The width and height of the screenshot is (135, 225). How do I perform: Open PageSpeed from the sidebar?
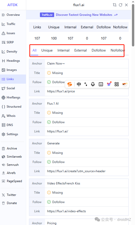click(12, 181)
